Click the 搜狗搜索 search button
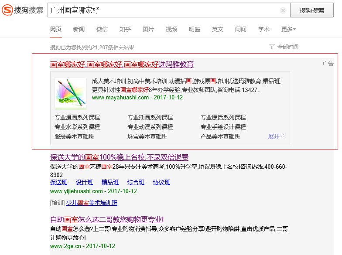 pos(311,10)
